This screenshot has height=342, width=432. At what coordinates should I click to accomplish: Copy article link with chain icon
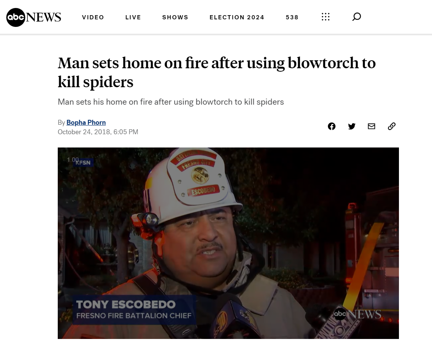tap(391, 126)
